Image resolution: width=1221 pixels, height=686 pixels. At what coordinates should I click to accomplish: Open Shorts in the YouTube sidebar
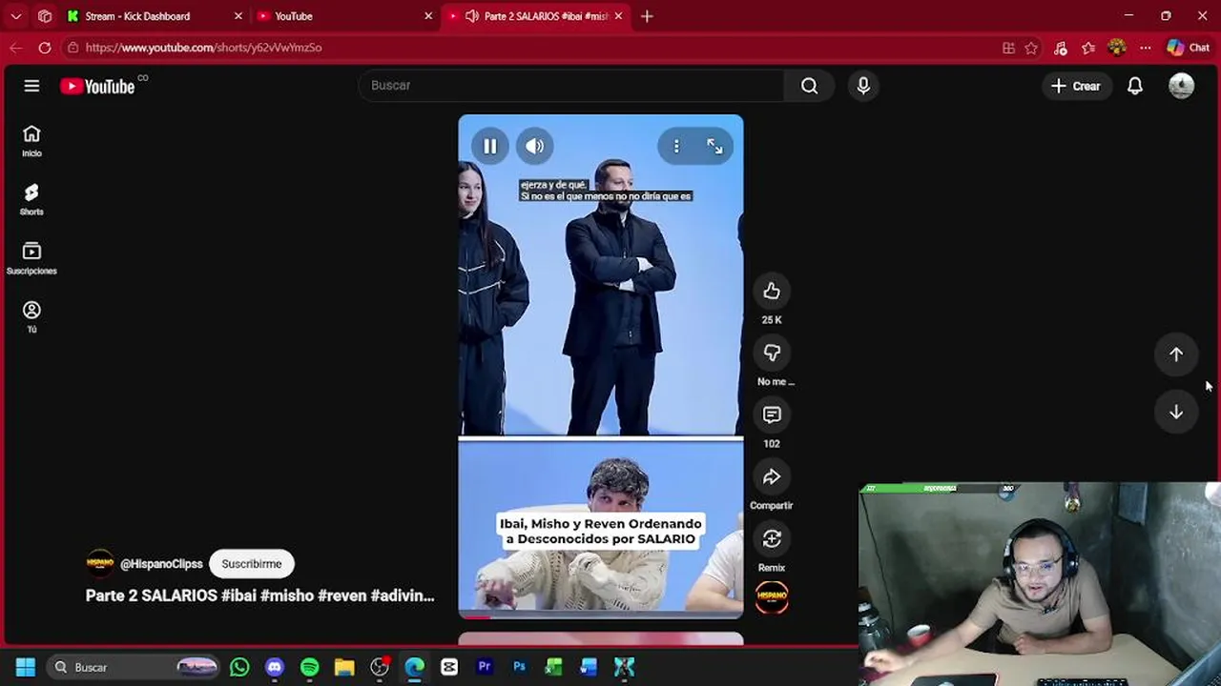[31, 199]
